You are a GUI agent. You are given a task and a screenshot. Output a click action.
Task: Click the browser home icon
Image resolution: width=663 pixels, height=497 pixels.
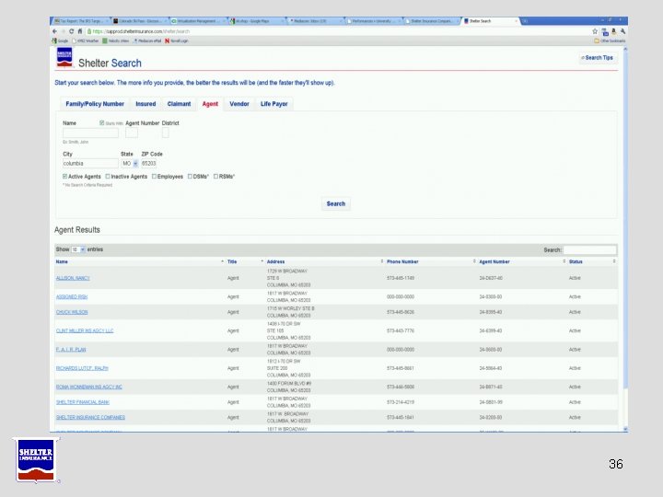pos(79,31)
